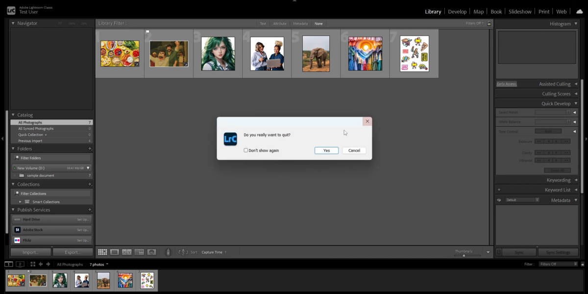
Task: Add to Quick Collection plus sign
Action: pos(46,135)
